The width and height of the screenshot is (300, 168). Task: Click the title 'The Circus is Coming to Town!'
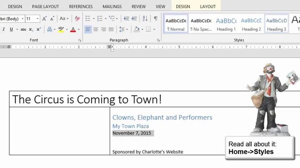[x=87, y=99]
